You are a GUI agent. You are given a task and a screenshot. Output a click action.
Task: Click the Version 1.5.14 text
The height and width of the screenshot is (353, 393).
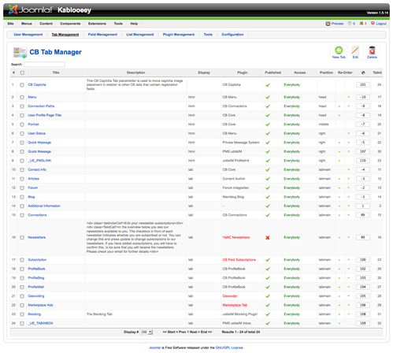pyautogui.click(x=377, y=13)
